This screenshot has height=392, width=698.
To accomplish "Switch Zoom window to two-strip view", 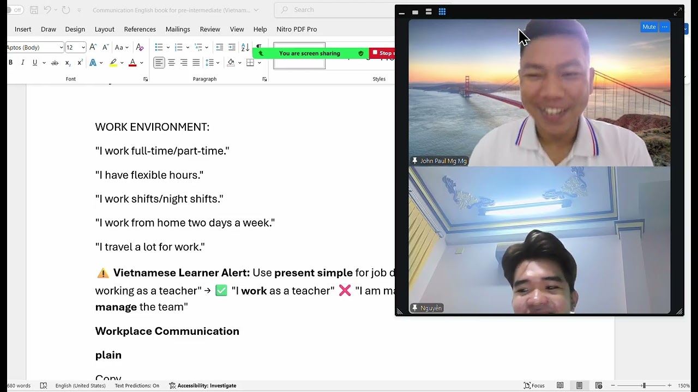I will [x=429, y=12].
